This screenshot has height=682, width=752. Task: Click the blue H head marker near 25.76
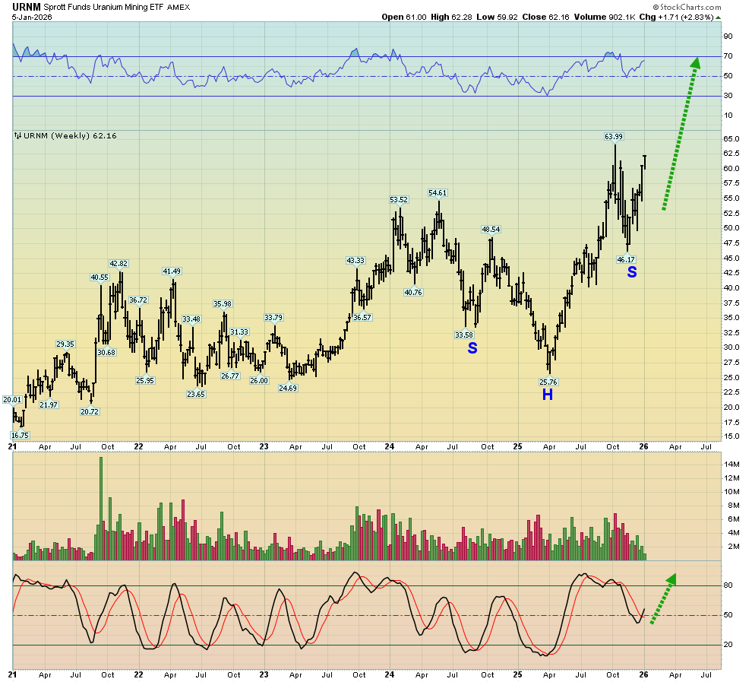coord(547,395)
